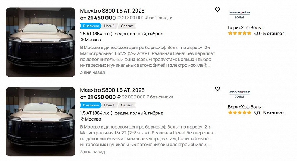Click the first БорисХоф Вольт dealer logo

[x=240, y=14]
